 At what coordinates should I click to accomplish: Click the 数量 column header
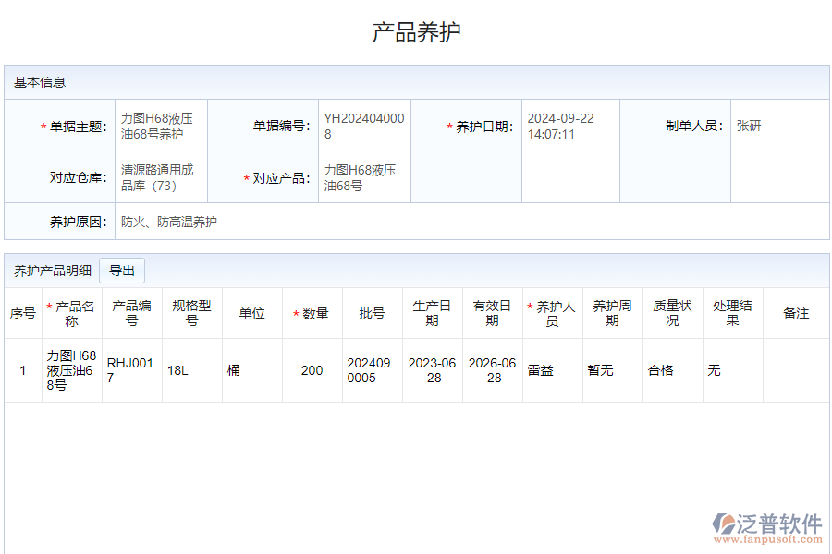click(x=312, y=314)
